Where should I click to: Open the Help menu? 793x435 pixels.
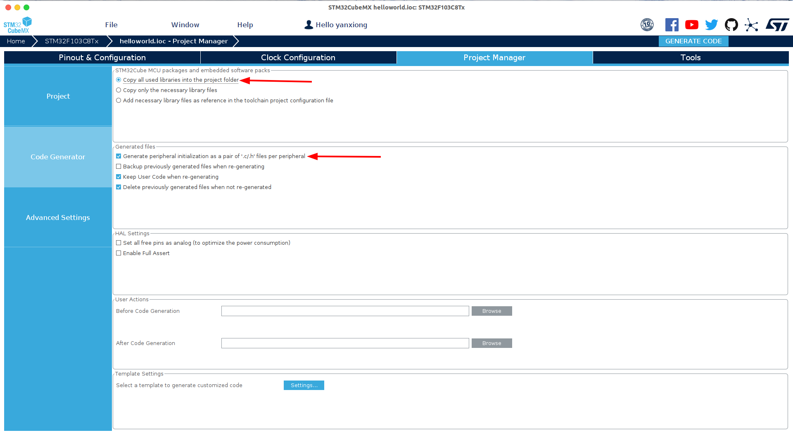tap(245, 25)
